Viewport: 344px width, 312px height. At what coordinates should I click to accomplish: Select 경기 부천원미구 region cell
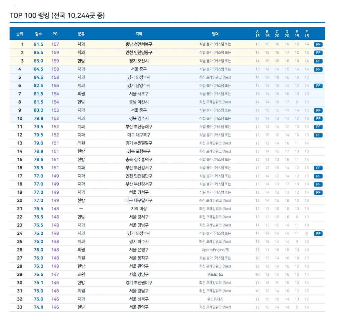click(x=139, y=282)
